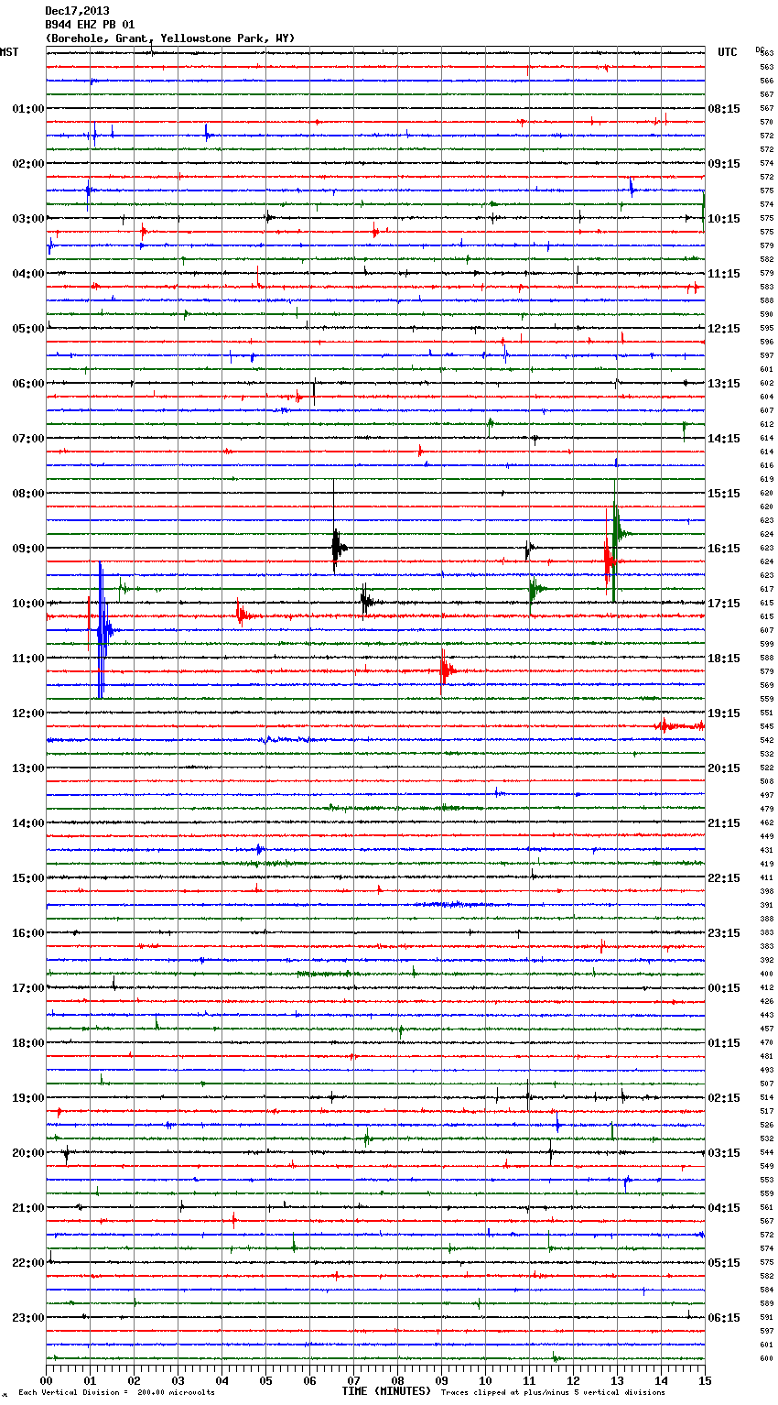
Task: Click the 23:15 UTC time label
Action: [724, 933]
